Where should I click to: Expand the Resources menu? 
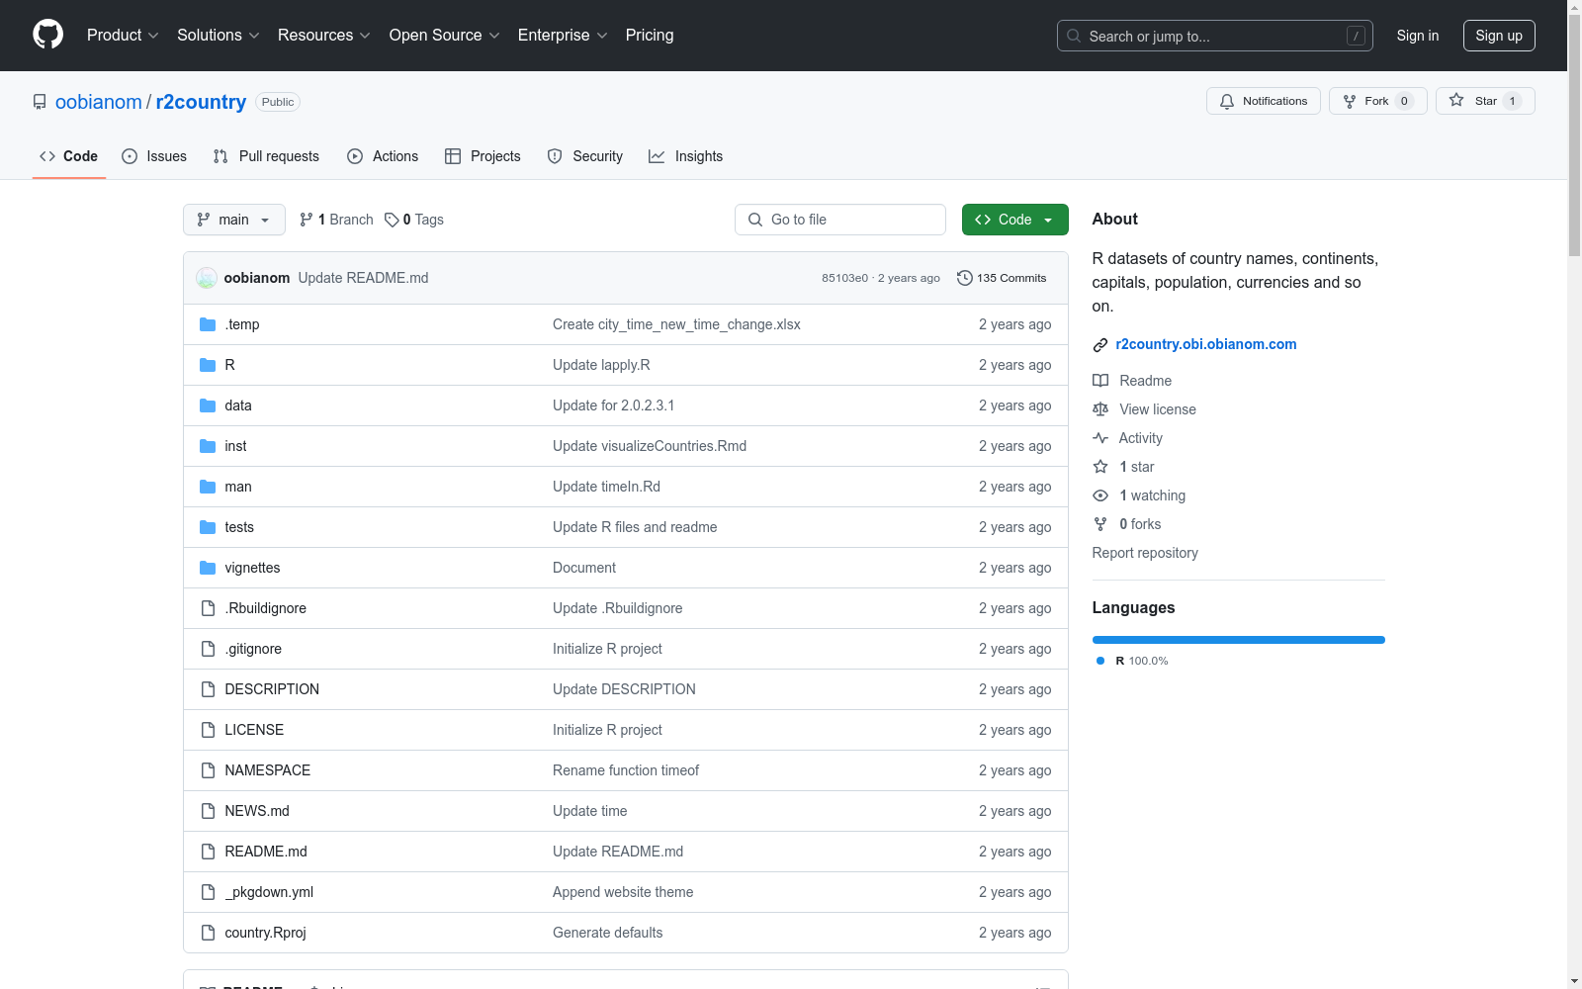click(324, 35)
